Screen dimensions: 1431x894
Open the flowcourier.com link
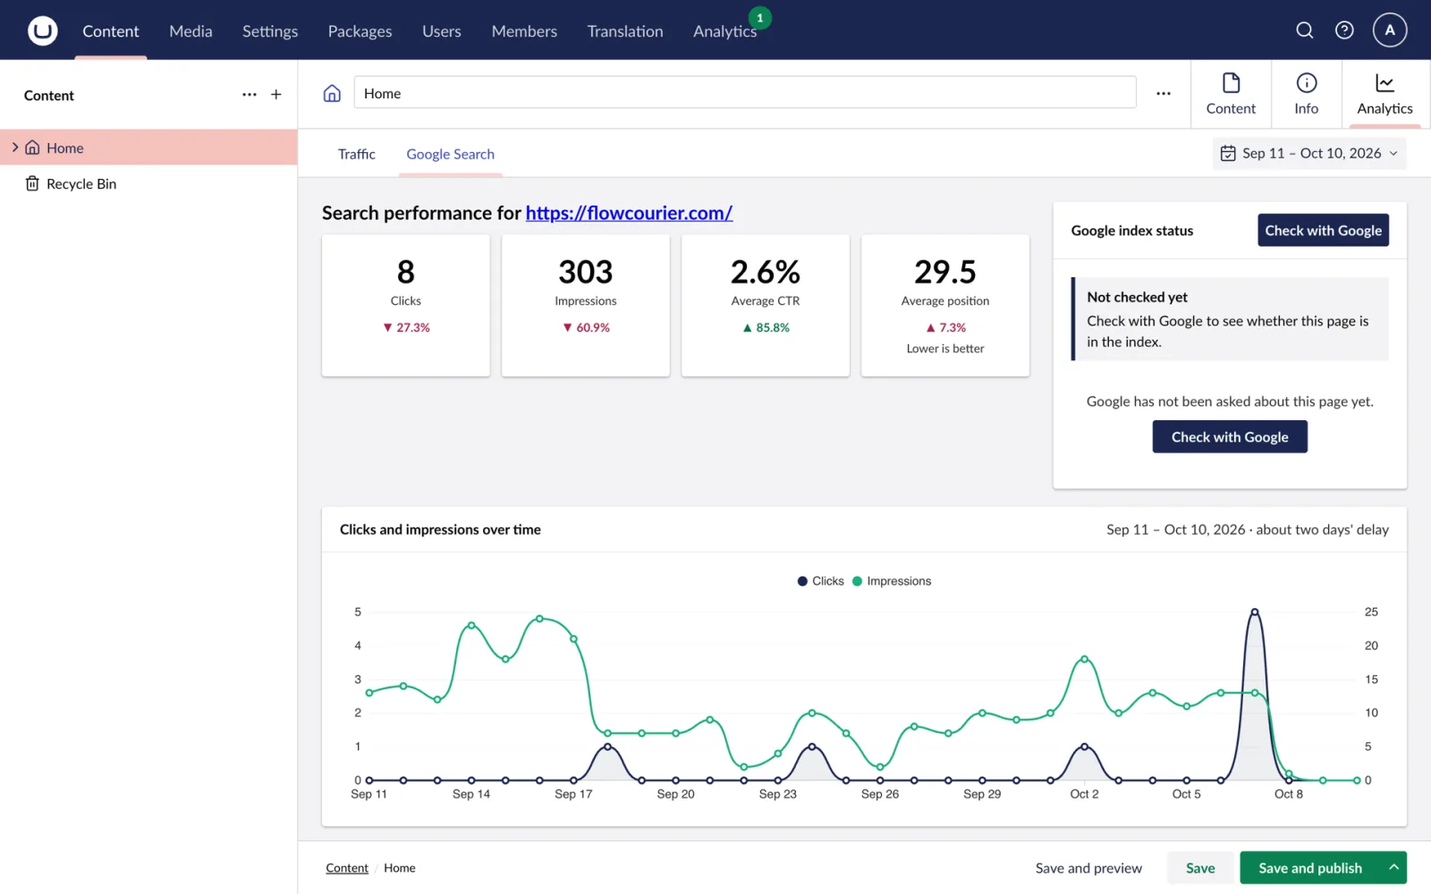pyautogui.click(x=629, y=213)
